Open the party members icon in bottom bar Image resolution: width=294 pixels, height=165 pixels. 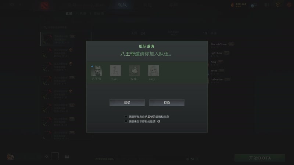tap(67, 157)
